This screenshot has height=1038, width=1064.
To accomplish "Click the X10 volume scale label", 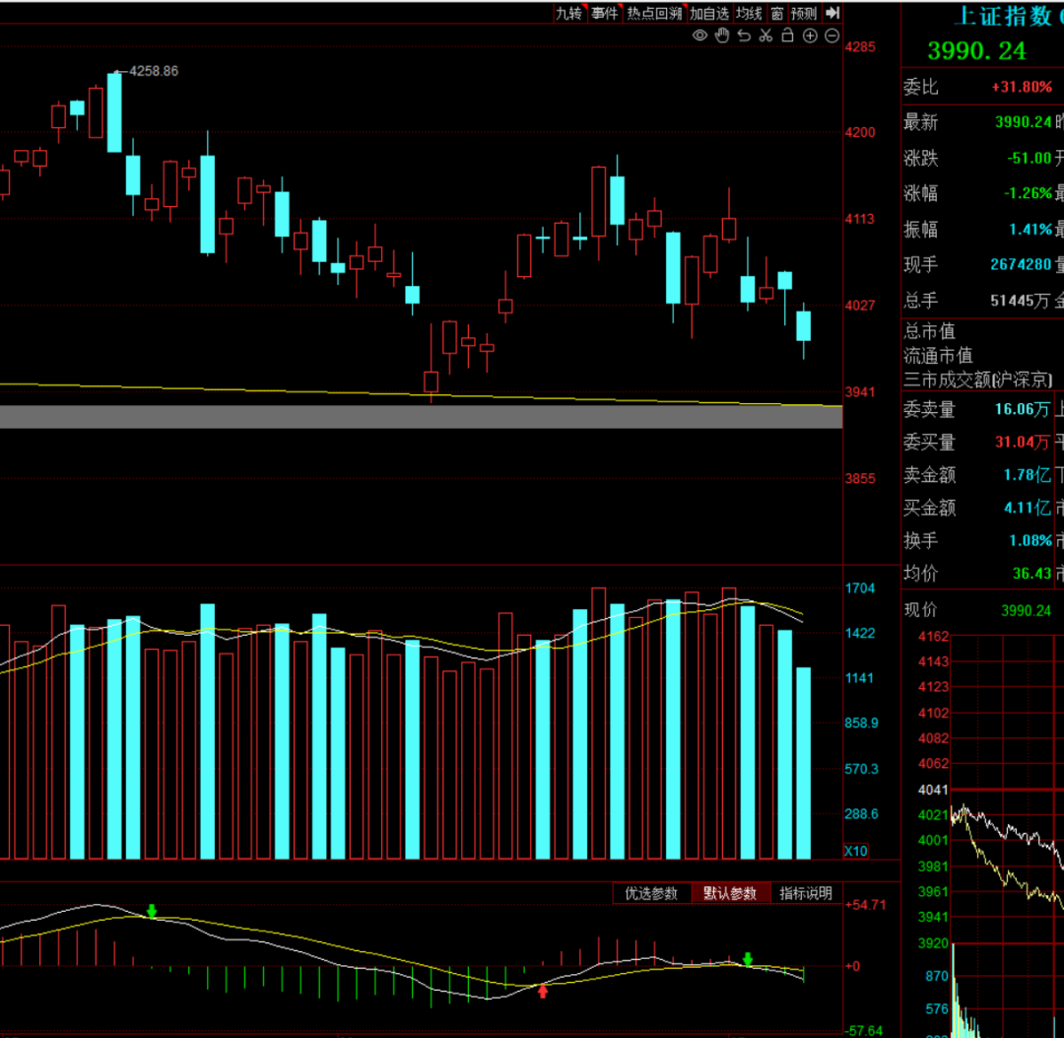I will pyautogui.click(x=855, y=852).
